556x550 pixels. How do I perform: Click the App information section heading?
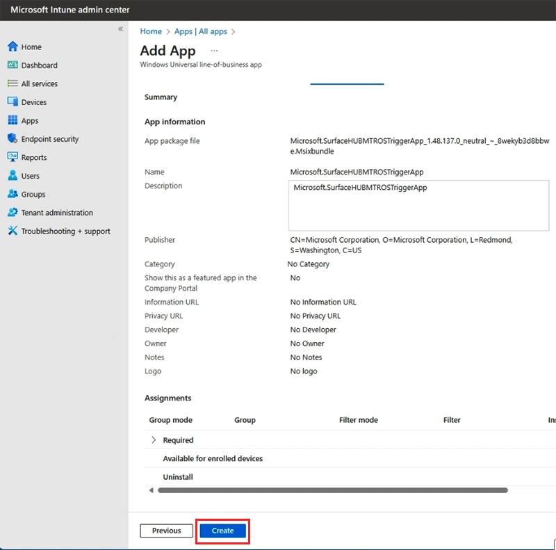175,122
